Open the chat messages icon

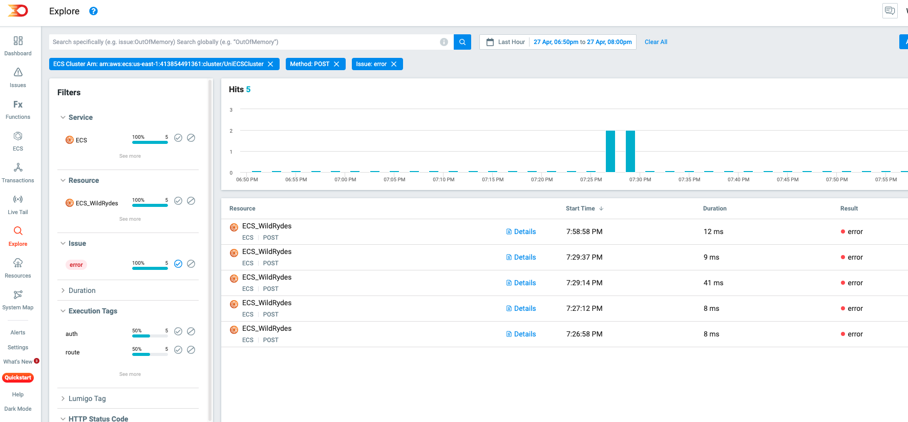point(890,11)
